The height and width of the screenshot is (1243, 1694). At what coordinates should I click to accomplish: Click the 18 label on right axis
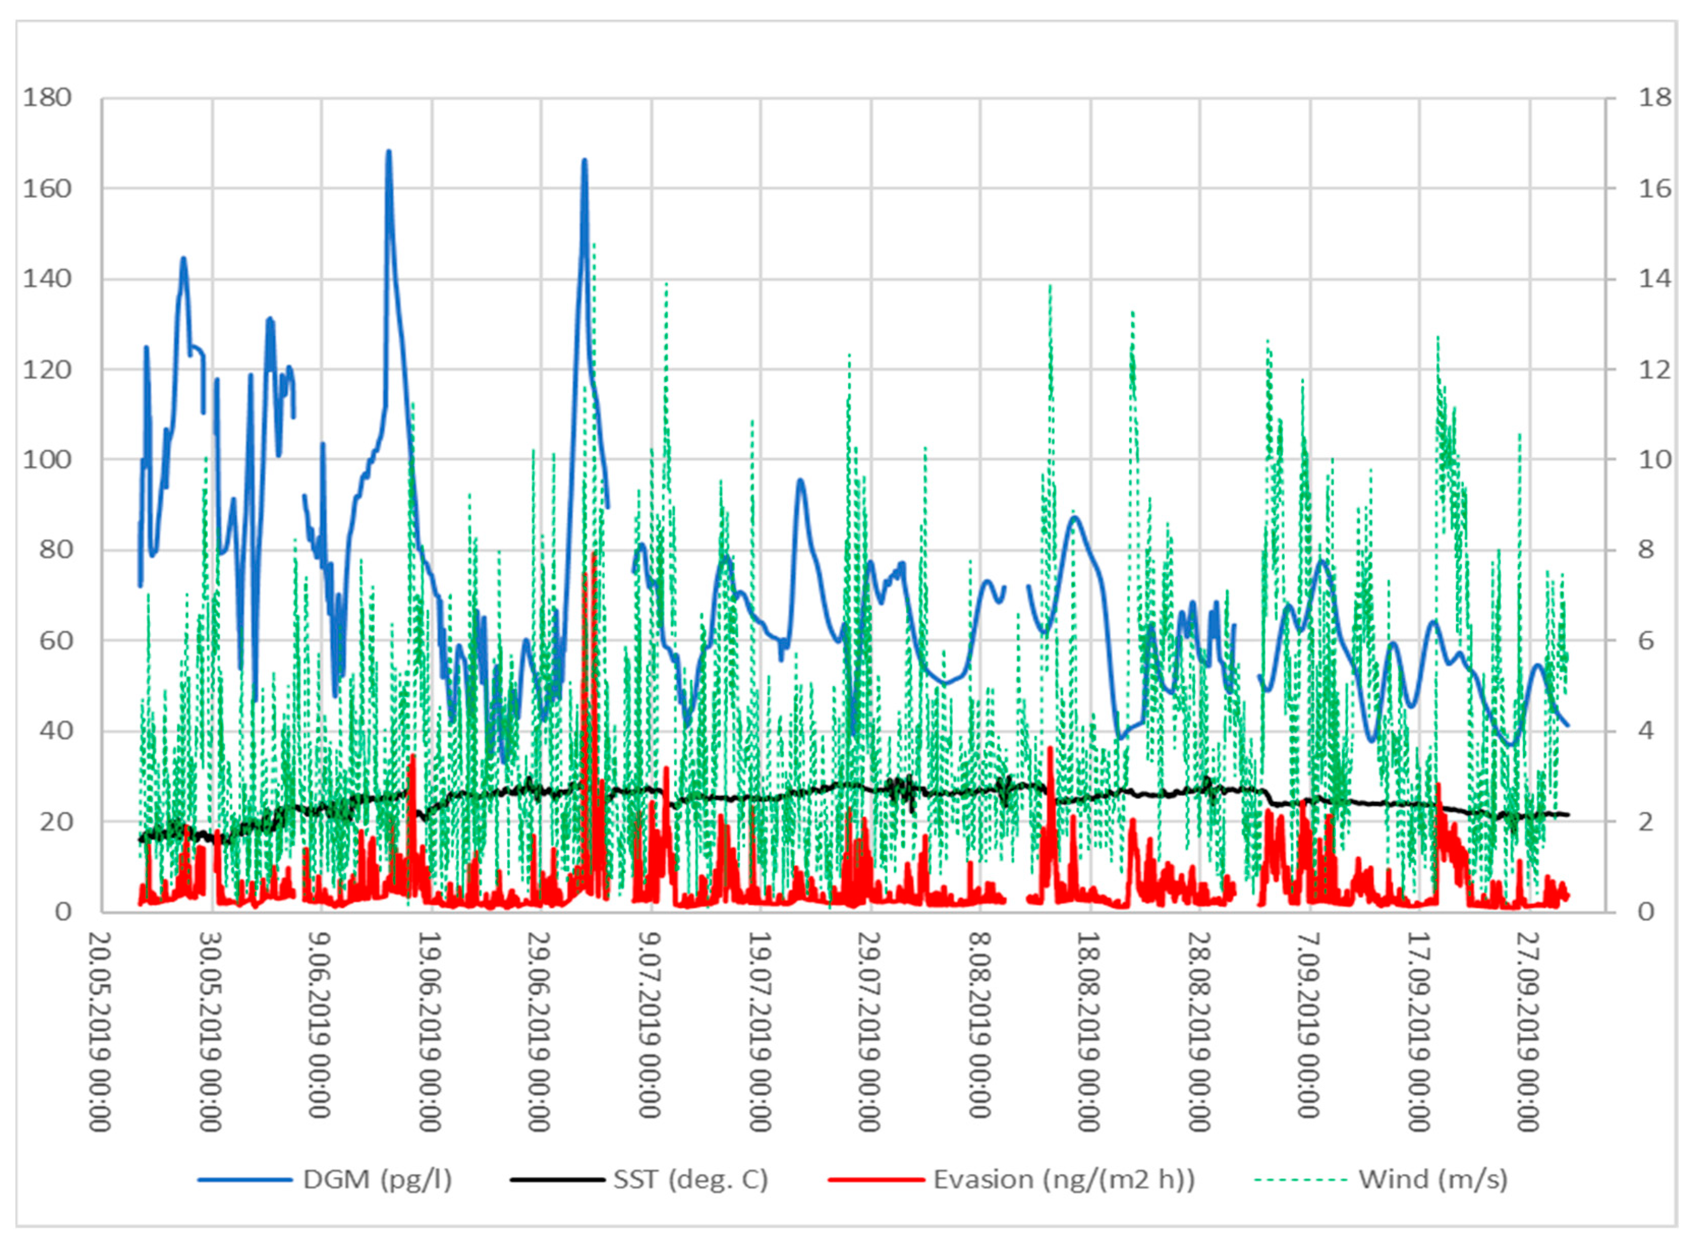pyautogui.click(x=1655, y=98)
